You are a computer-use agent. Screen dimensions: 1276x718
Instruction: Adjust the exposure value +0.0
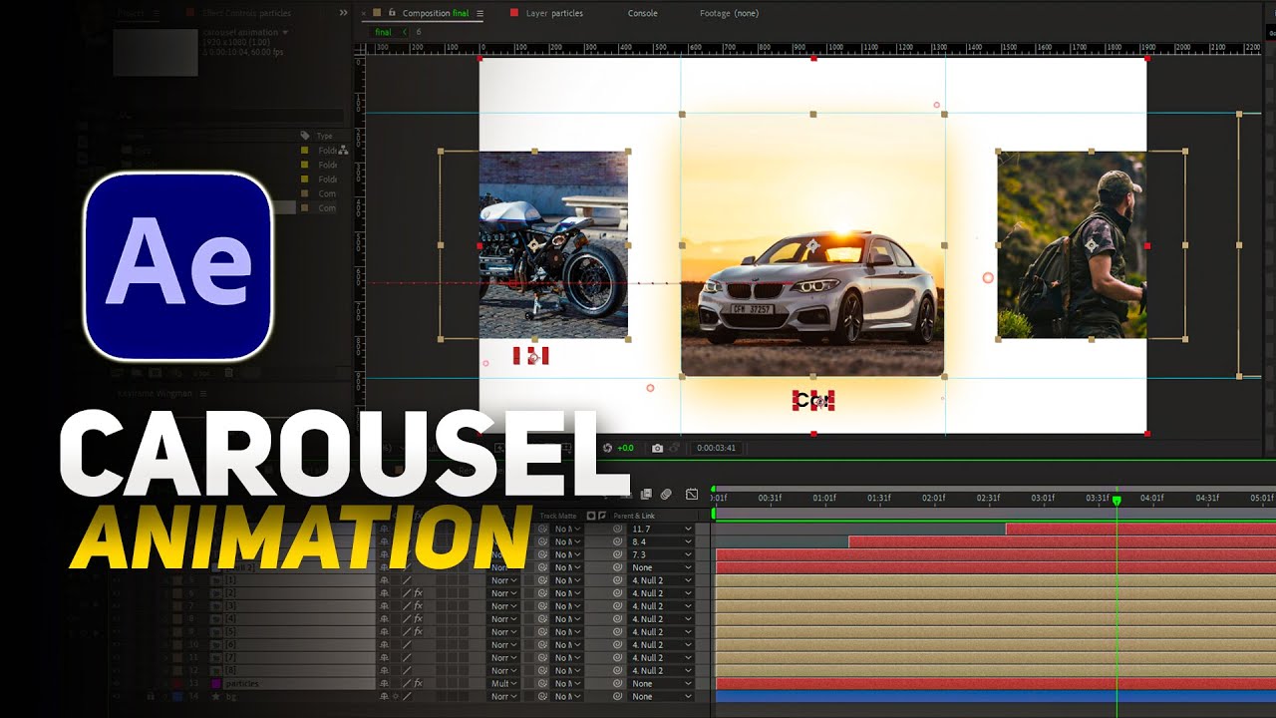pyautogui.click(x=625, y=448)
